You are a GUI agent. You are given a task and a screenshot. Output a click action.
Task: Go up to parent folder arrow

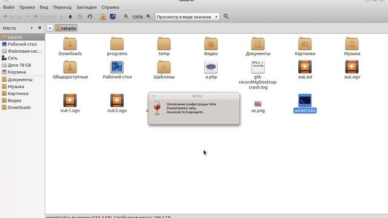click(70, 16)
